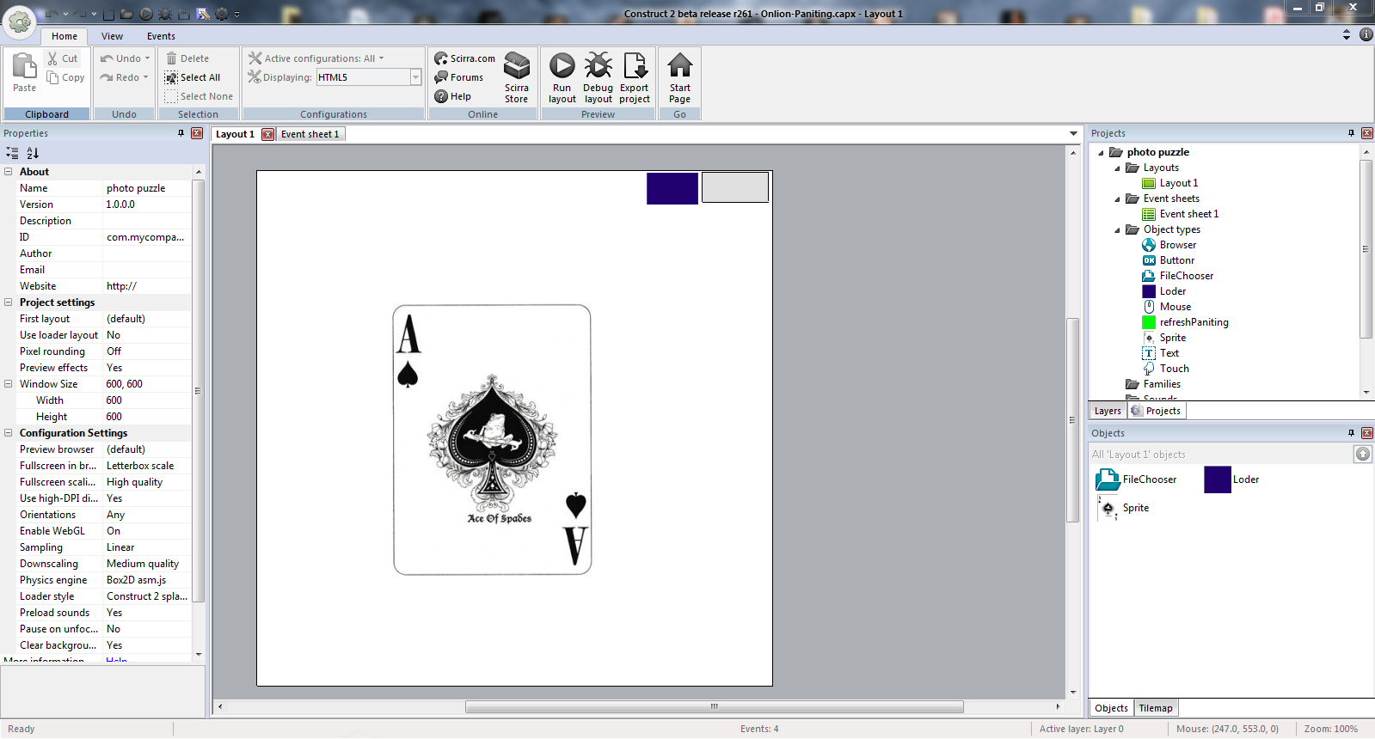This screenshot has height=739, width=1375.
Task: Click the Undo arrow icon
Action: pyautogui.click(x=107, y=58)
